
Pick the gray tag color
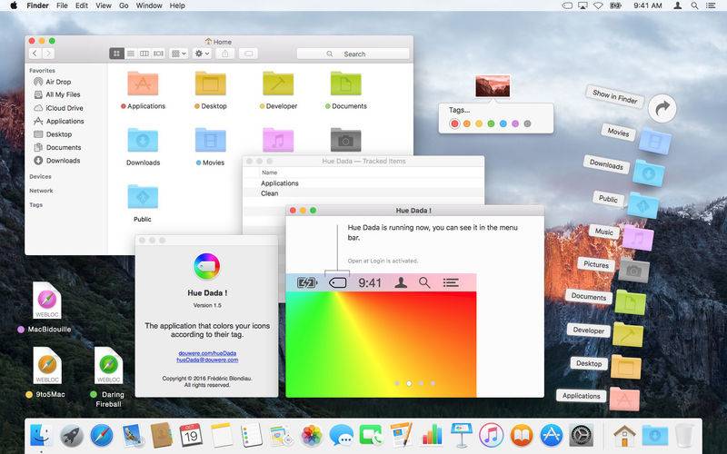[x=527, y=123]
